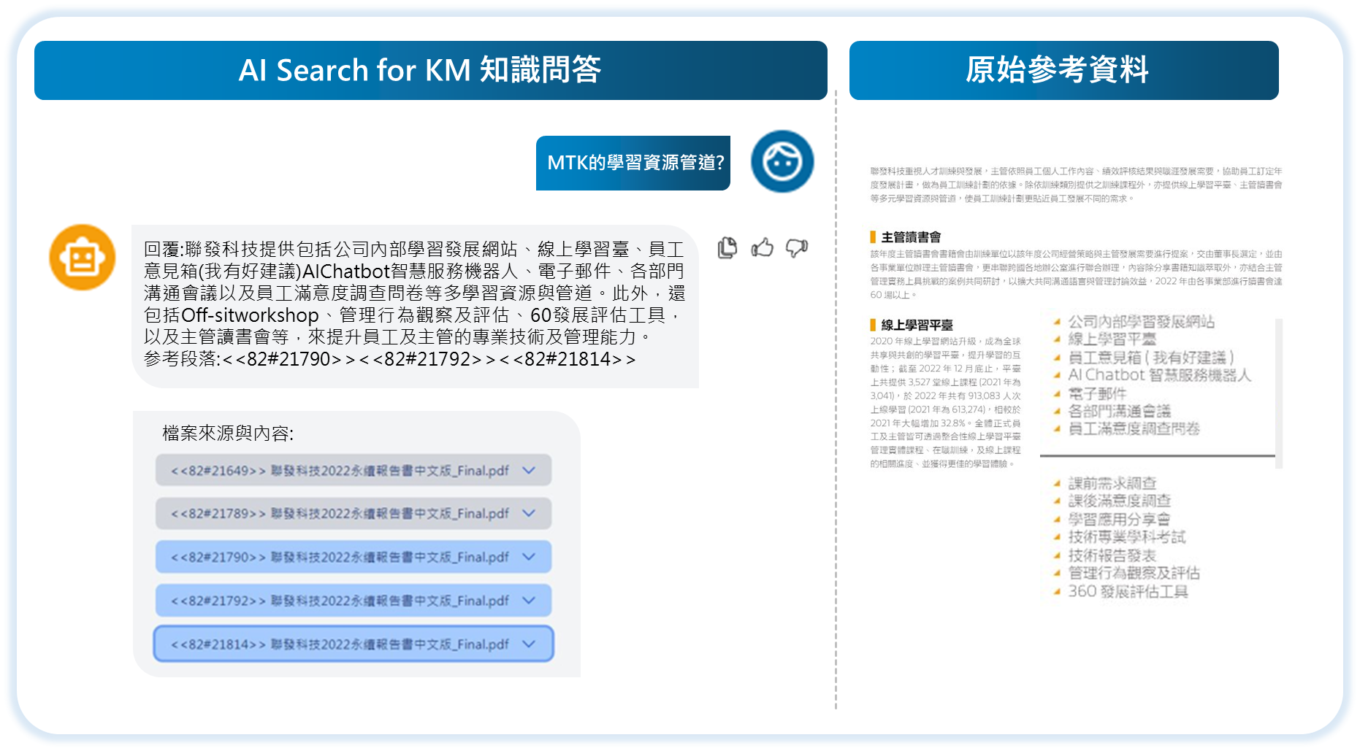This screenshot has width=1360, height=751.
Task: Click list item 課前需求調查
Action: tap(1112, 483)
